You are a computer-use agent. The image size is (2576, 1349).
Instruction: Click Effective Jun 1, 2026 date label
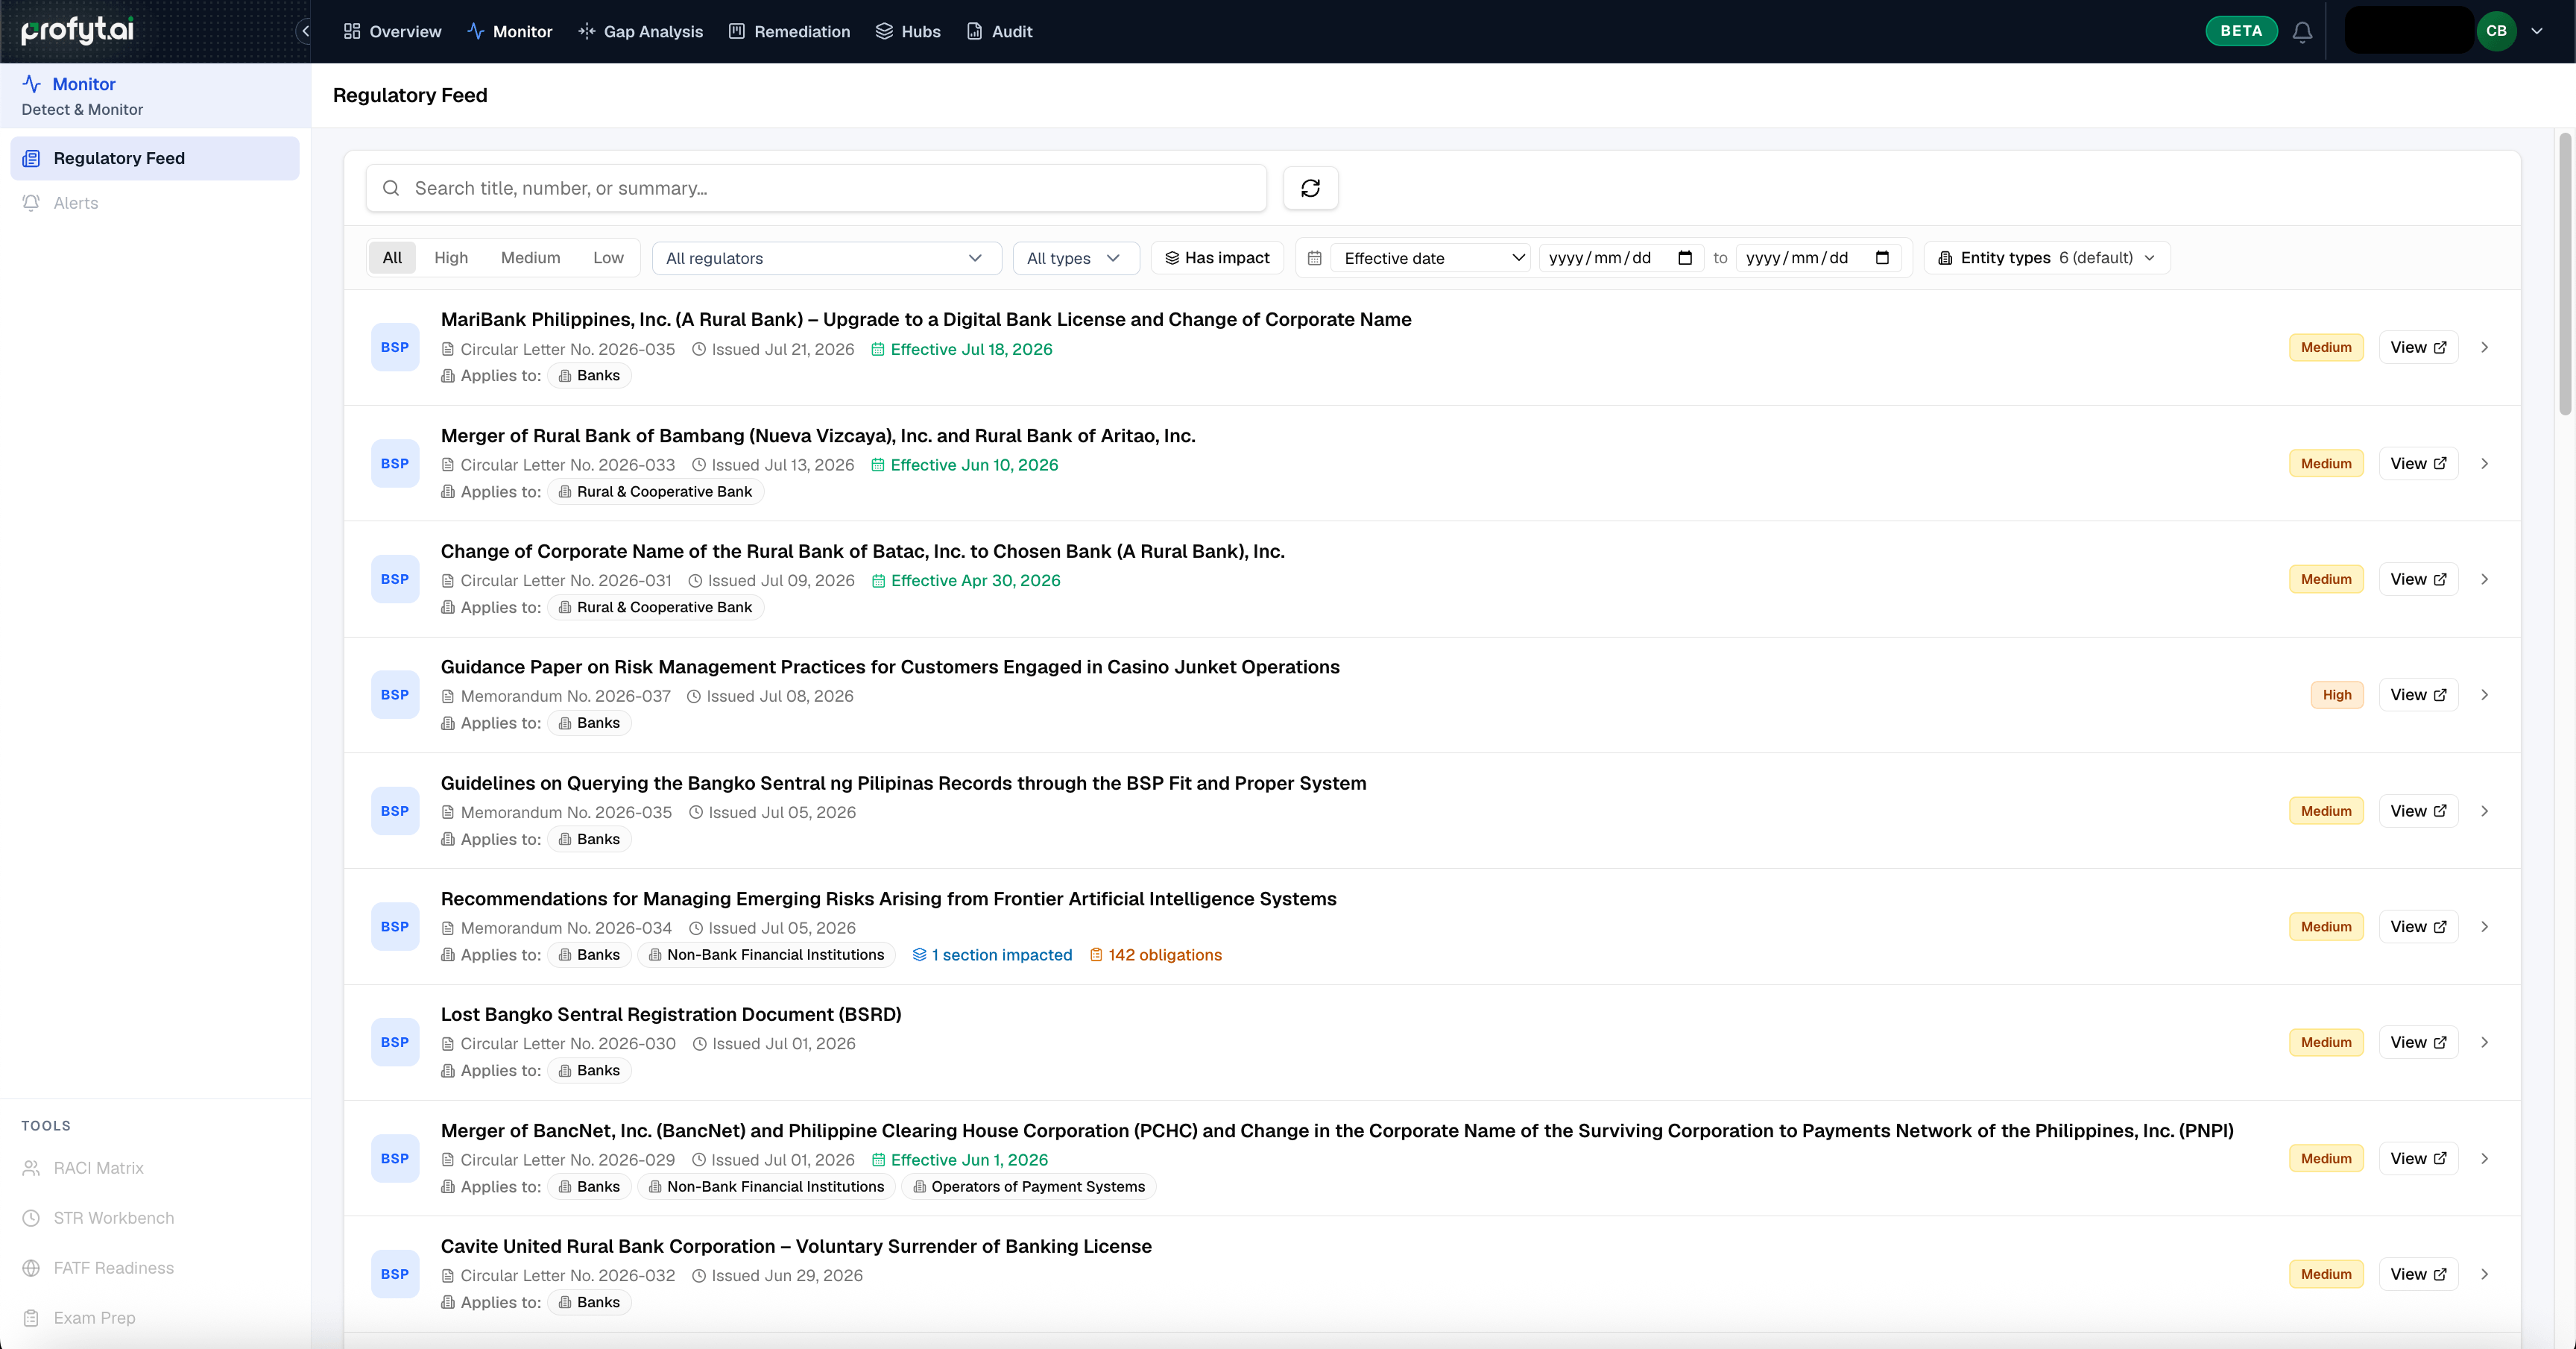pos(960,1160)
